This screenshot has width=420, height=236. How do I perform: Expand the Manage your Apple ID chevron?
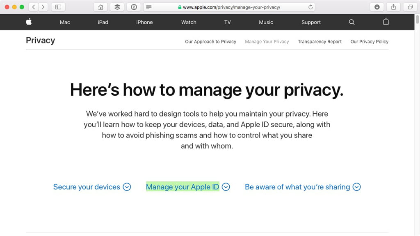(x=226, y=187)
